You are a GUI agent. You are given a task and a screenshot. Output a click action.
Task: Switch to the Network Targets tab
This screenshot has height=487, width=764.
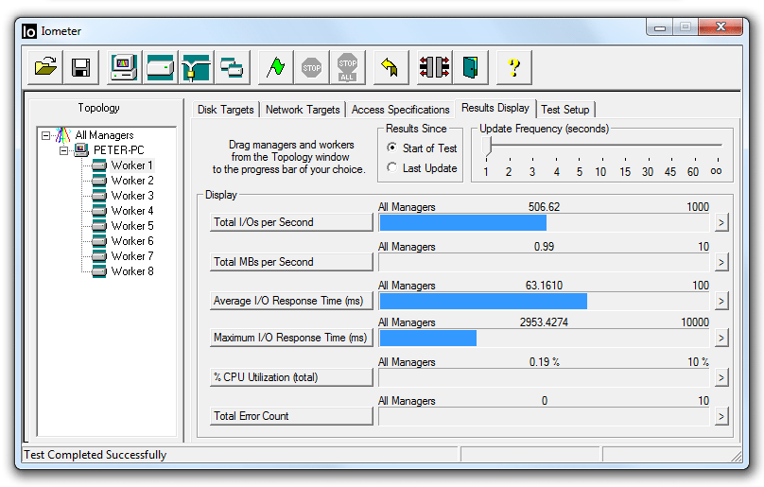coord(303,110)
